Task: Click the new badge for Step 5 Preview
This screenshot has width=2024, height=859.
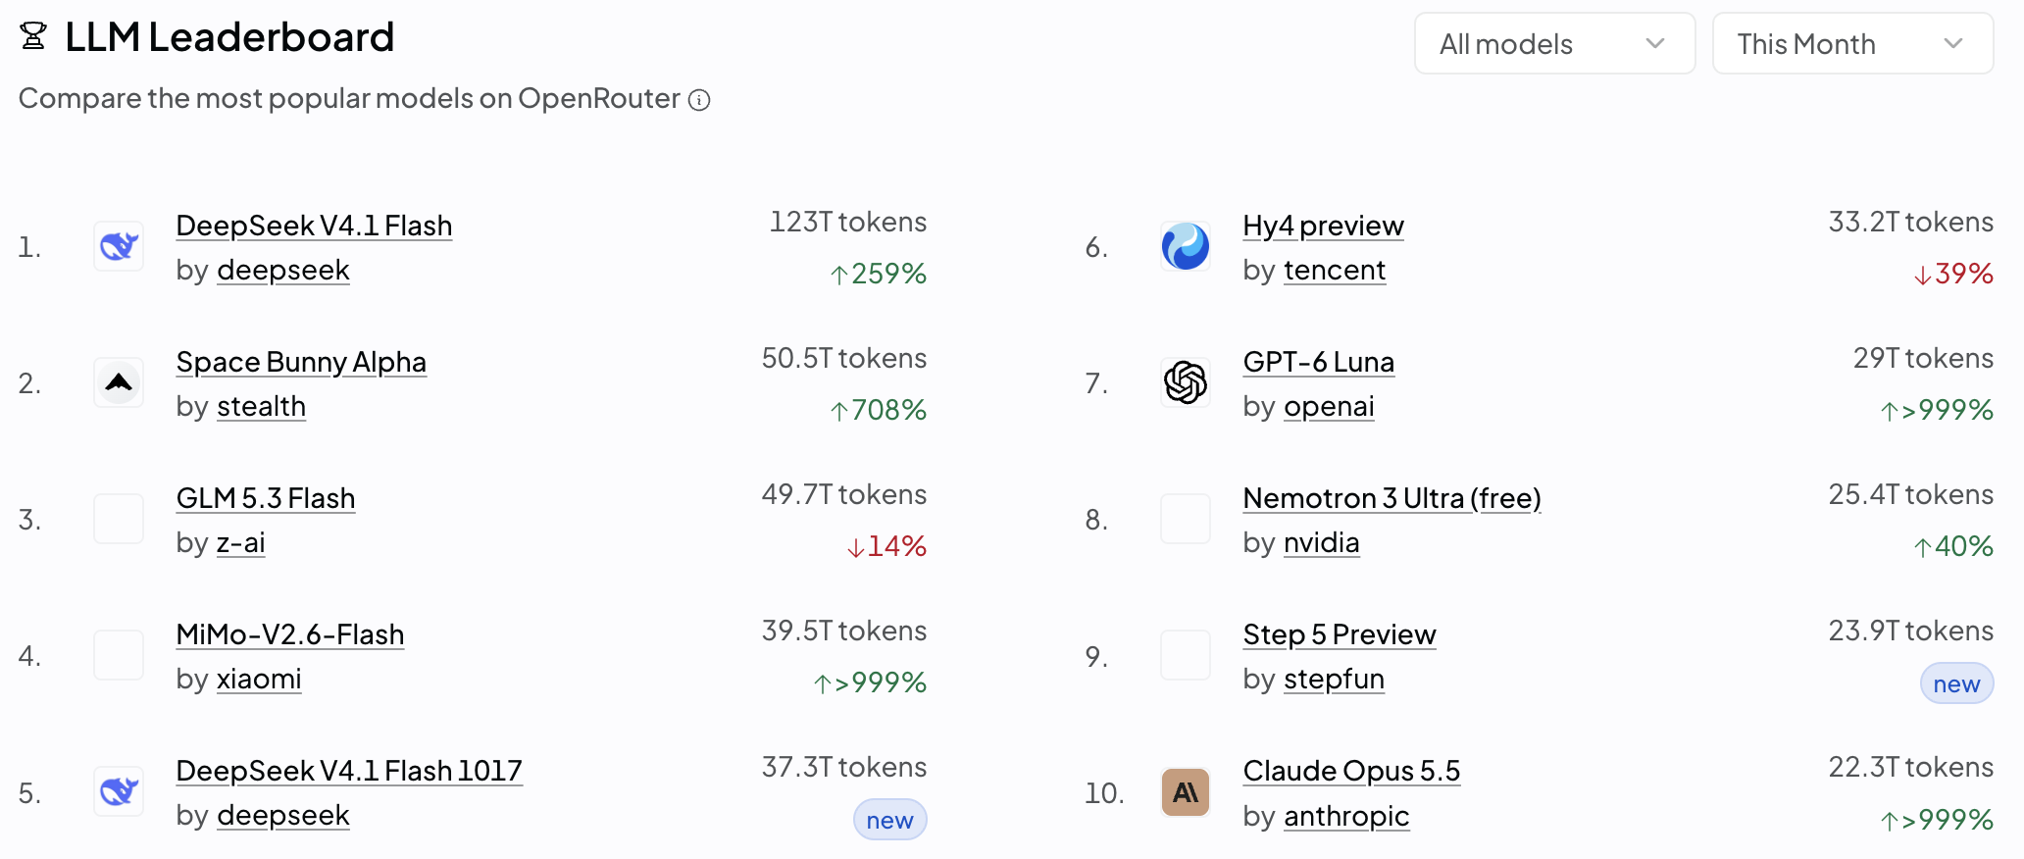Action: pos(1956,683)
